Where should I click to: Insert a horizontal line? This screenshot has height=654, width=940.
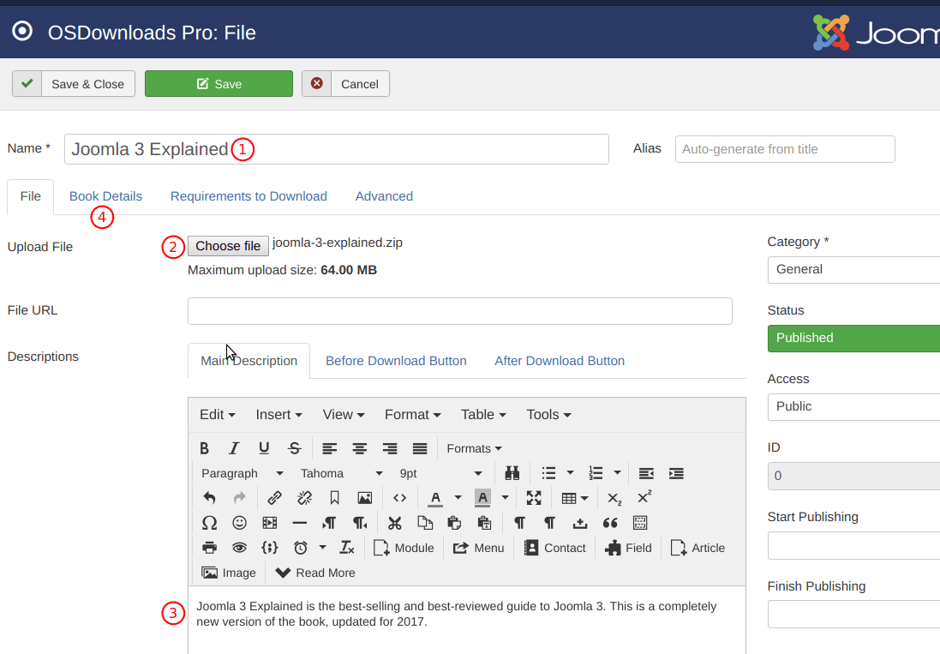(x=300, y=523)
